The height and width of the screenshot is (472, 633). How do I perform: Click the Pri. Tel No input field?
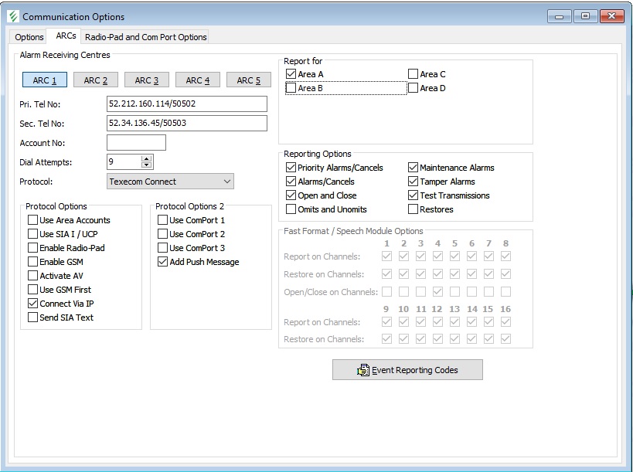point(186,104)
